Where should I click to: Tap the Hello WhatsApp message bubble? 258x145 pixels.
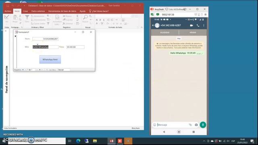(x=186, y=53)
